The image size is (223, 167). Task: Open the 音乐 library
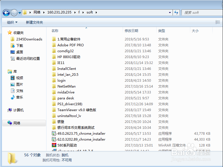point(17,97)
